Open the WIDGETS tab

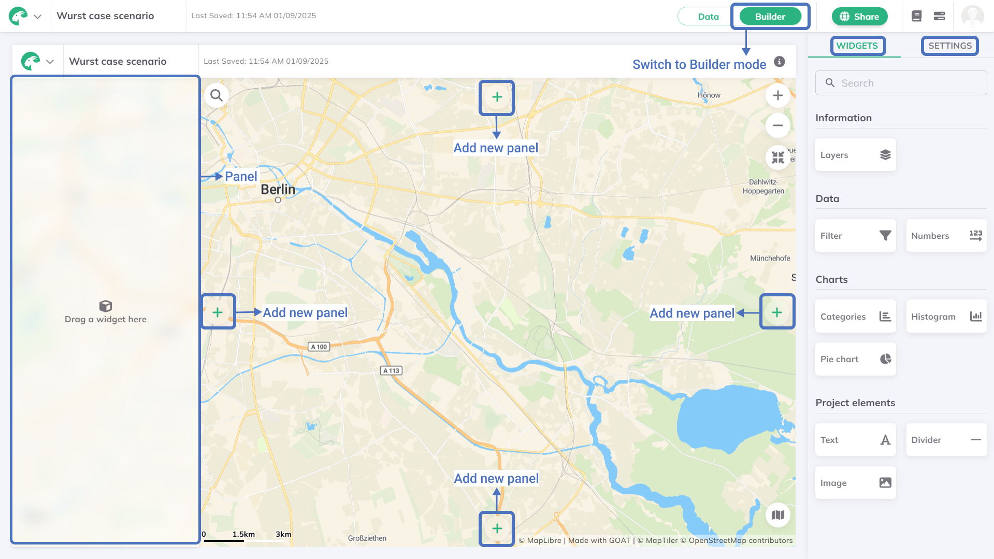coord(857,46)
